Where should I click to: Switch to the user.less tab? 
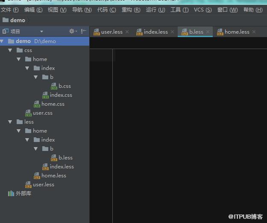coord(111,32)
